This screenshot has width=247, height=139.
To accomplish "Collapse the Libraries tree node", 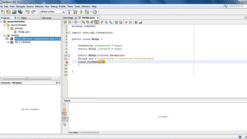I will coord(4,35).
